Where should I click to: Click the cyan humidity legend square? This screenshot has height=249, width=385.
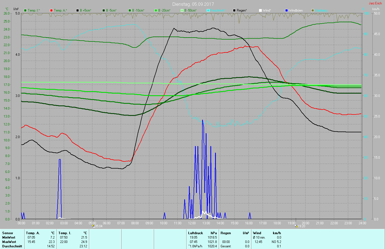click(x=208, y=10)
